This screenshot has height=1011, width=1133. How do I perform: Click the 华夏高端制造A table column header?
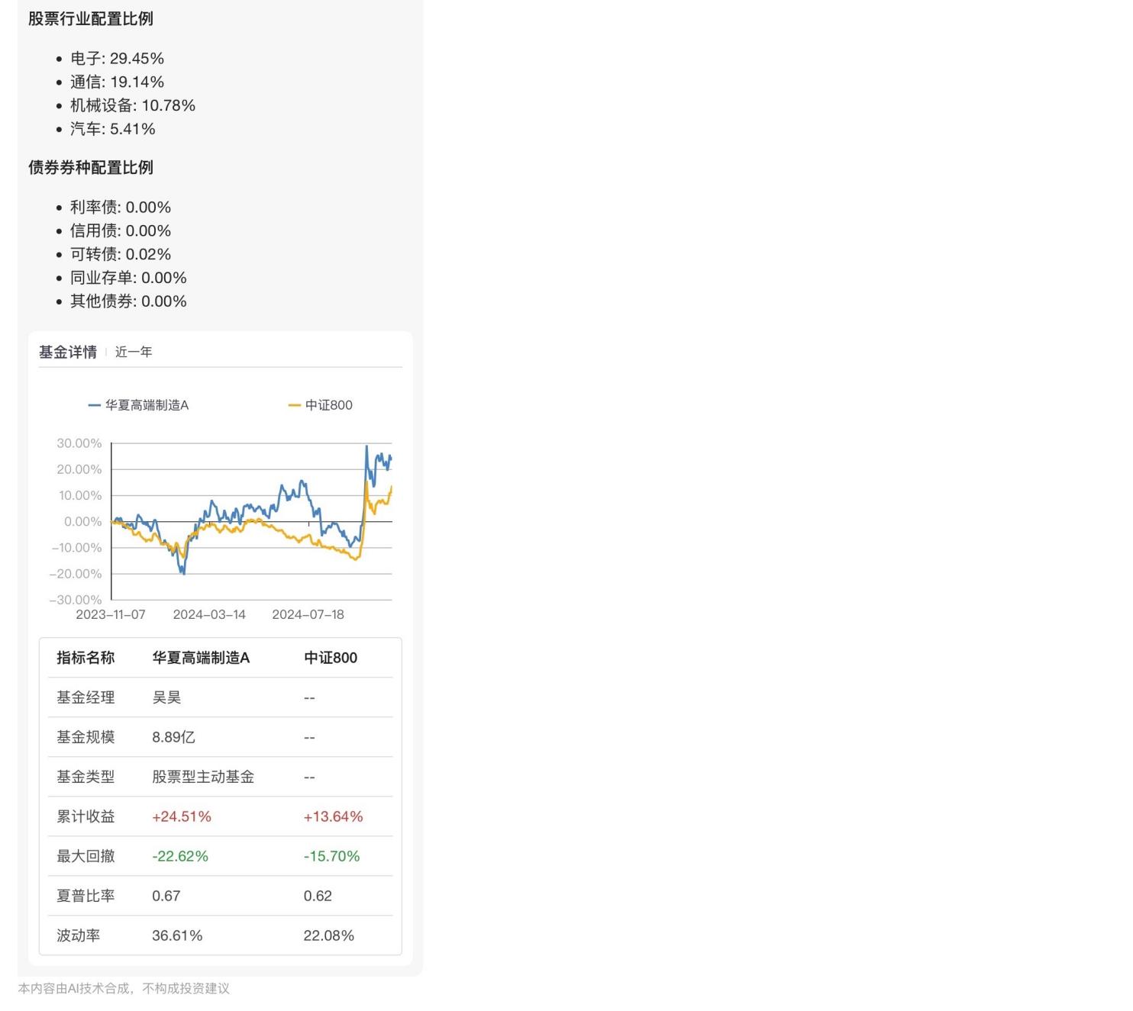tap(201, 658)
